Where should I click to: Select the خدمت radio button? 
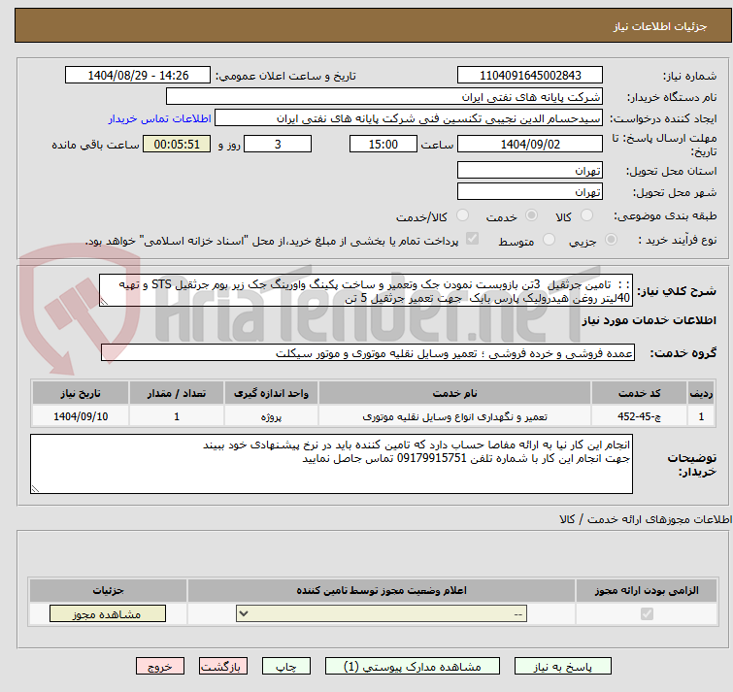531,215
